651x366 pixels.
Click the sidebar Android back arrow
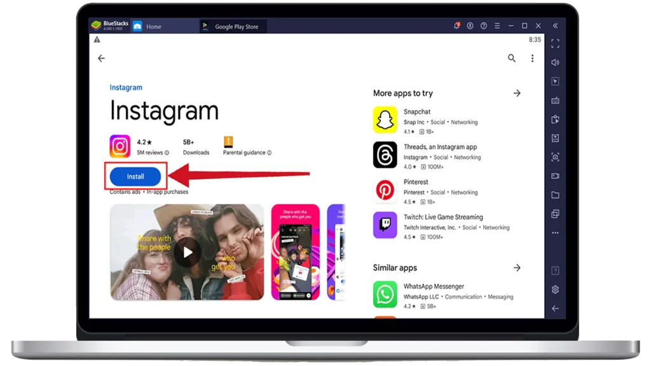(x=555, y=308)
